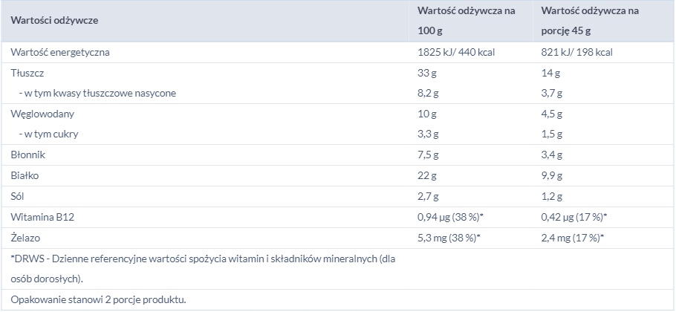Viewport: 676px width, 312px height.
Task: Click the "Opakowanie stanowi 2 porcje produktu" note
Action: click(98, 299)
